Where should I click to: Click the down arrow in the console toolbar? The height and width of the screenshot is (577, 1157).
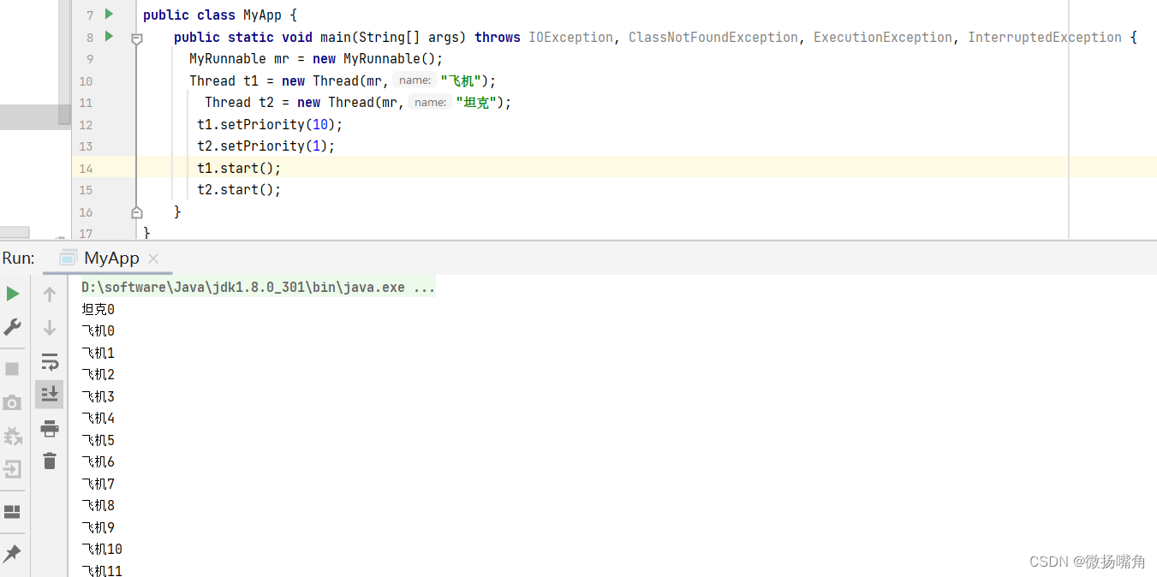click(50, 328)
